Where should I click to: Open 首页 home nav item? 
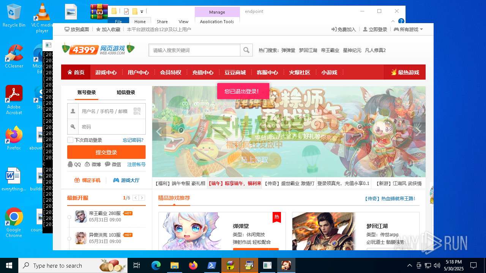coord(76,72)
